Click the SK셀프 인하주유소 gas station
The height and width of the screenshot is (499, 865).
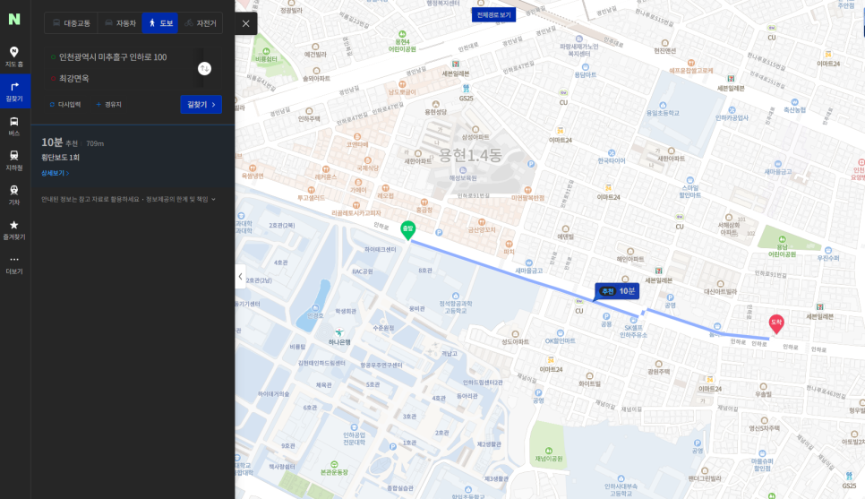633,320
